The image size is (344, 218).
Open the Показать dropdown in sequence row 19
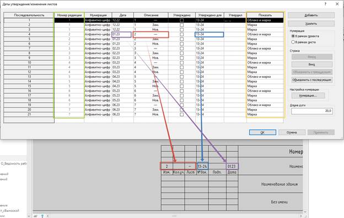point(265,105)
